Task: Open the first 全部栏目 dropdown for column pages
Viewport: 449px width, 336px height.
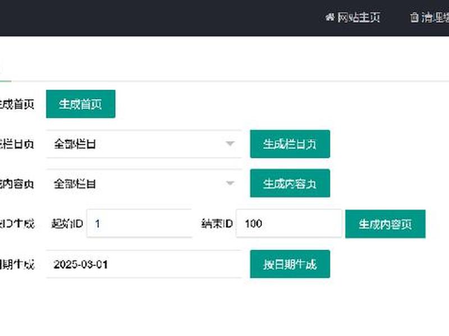Action: point(144,144)
